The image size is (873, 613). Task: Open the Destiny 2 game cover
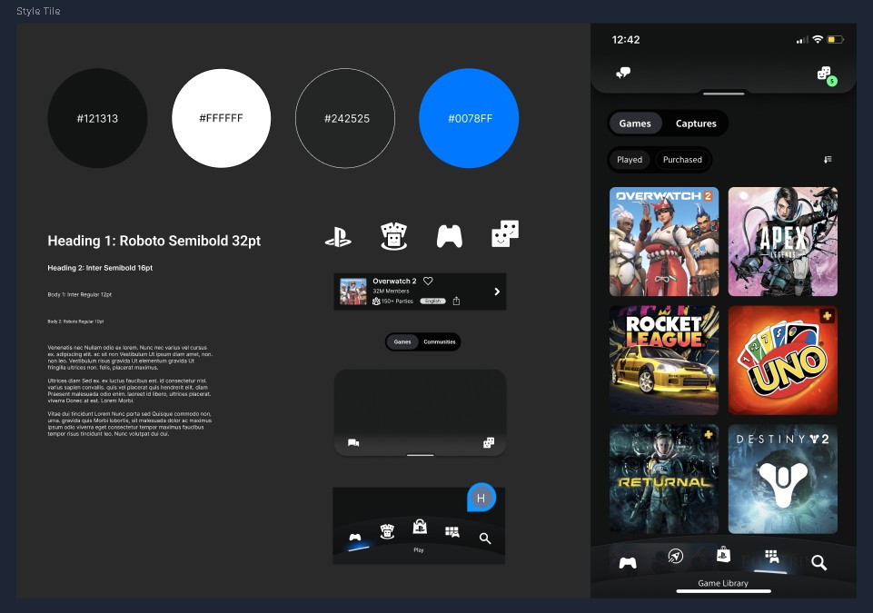coord(783,479)
